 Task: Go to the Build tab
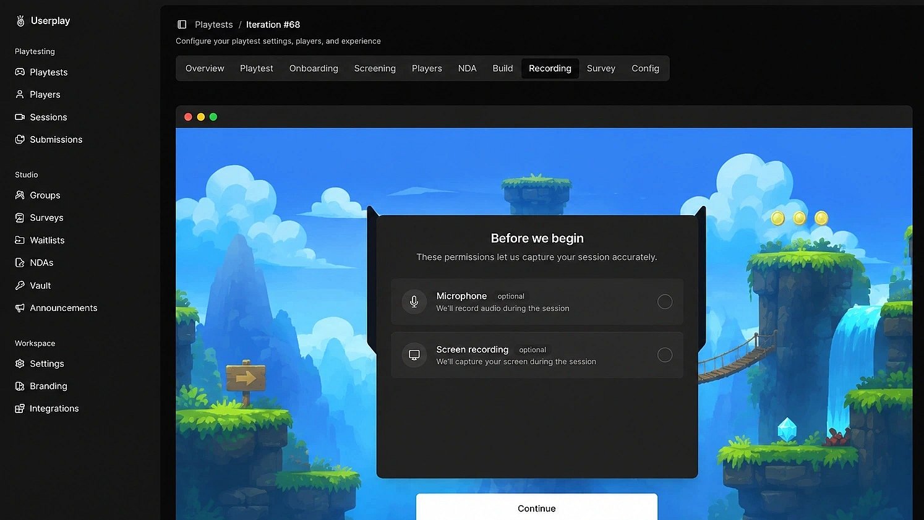tap(503, 69)
